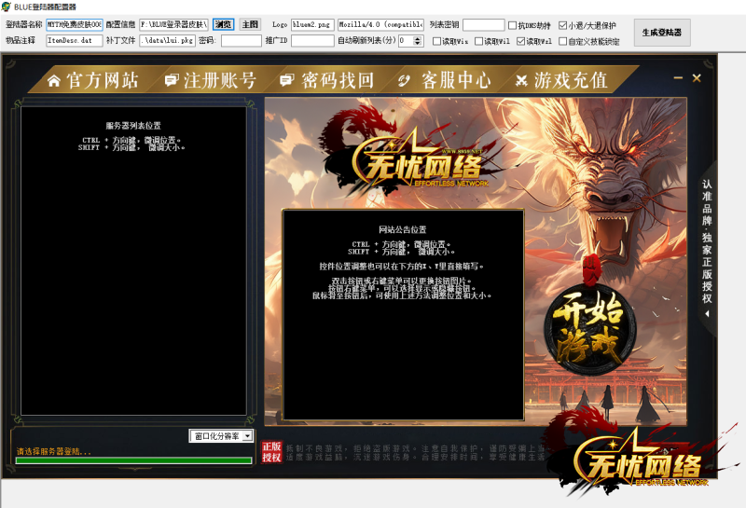Focus the 物品注释 ItemDesc.dat field
This screenshot has width=746, height=508.
click(x=75, y=40)
